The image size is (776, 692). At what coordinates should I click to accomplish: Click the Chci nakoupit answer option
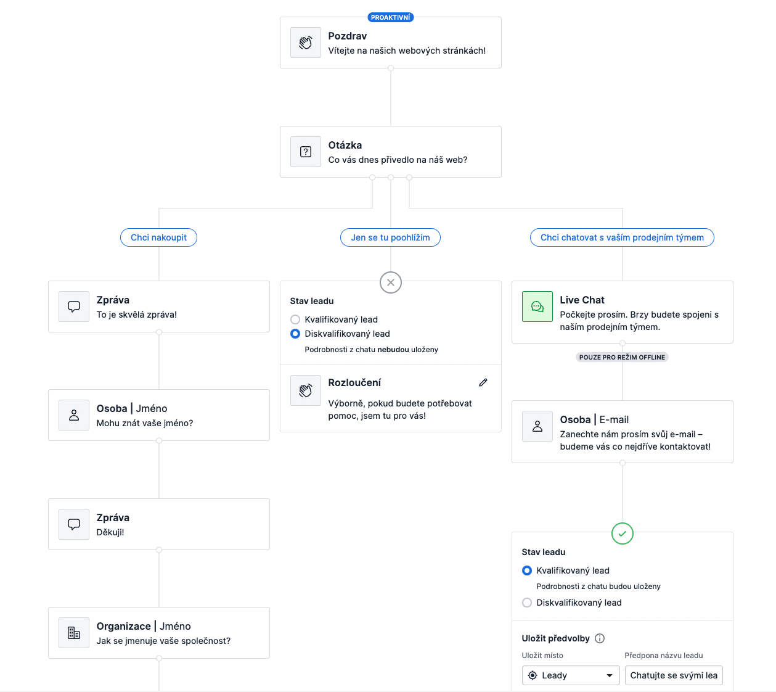(158, 237)
